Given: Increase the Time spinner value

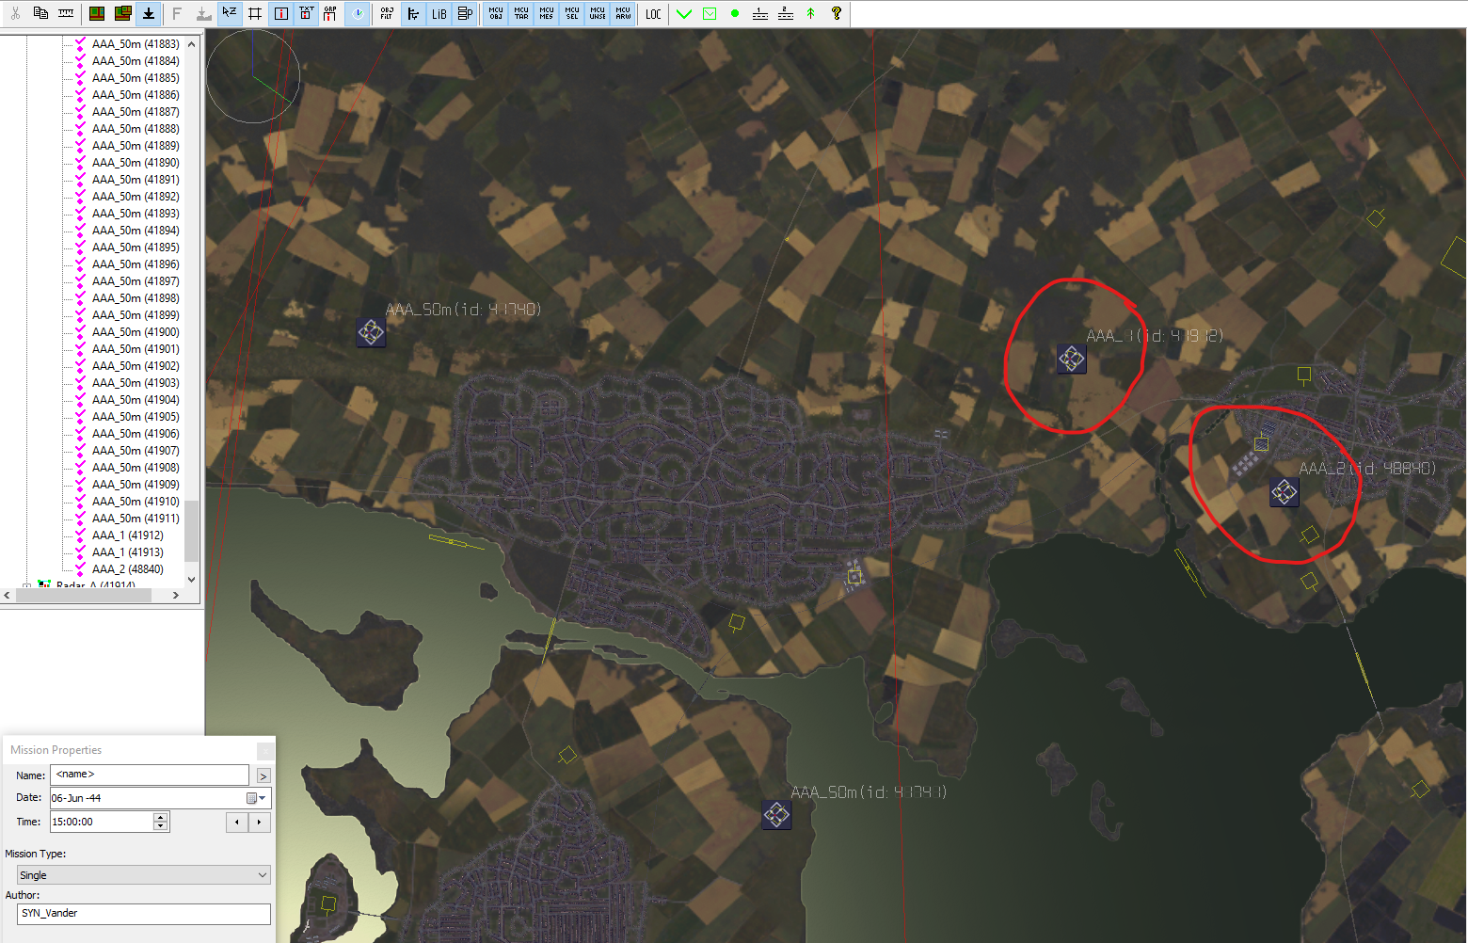Looking at the screenshot, I should point(161,817).
